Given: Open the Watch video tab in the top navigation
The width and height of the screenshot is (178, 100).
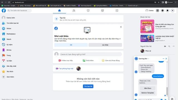Looking at the screenshot, I should coord(88,11).
